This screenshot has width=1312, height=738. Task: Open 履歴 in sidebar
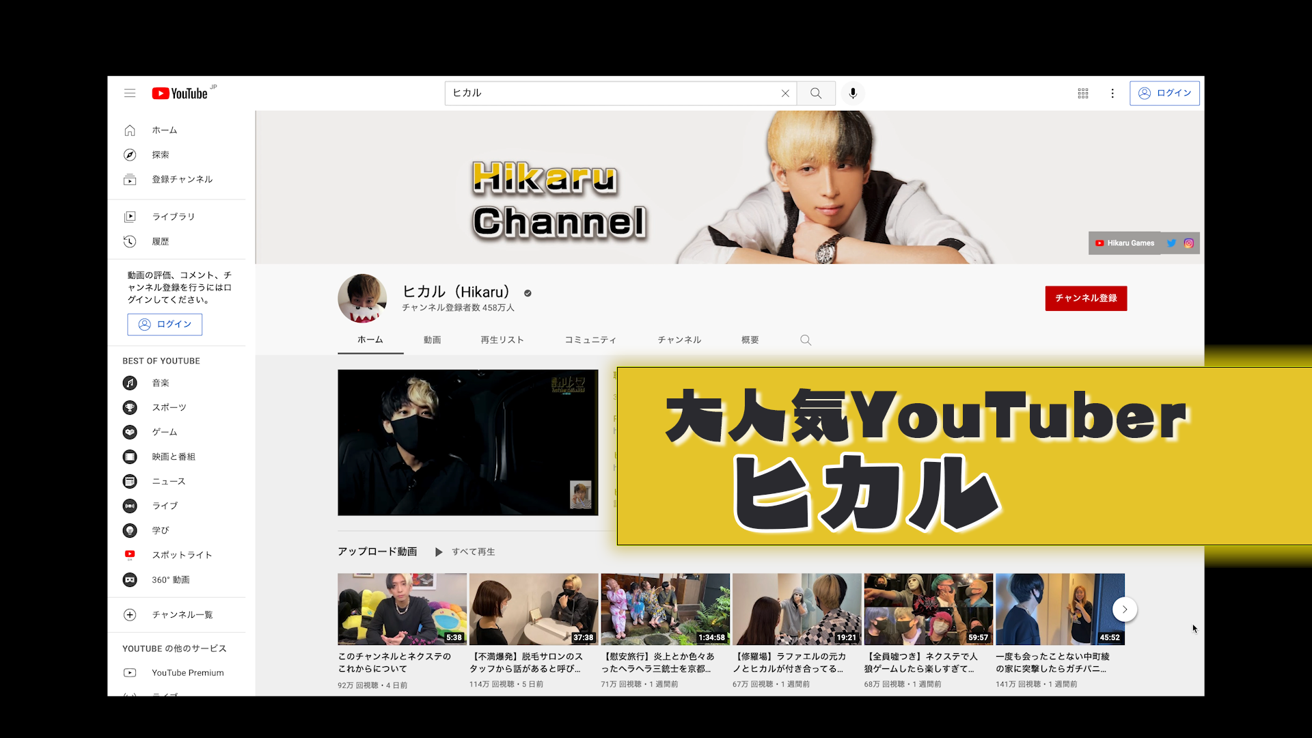[176, 242]
